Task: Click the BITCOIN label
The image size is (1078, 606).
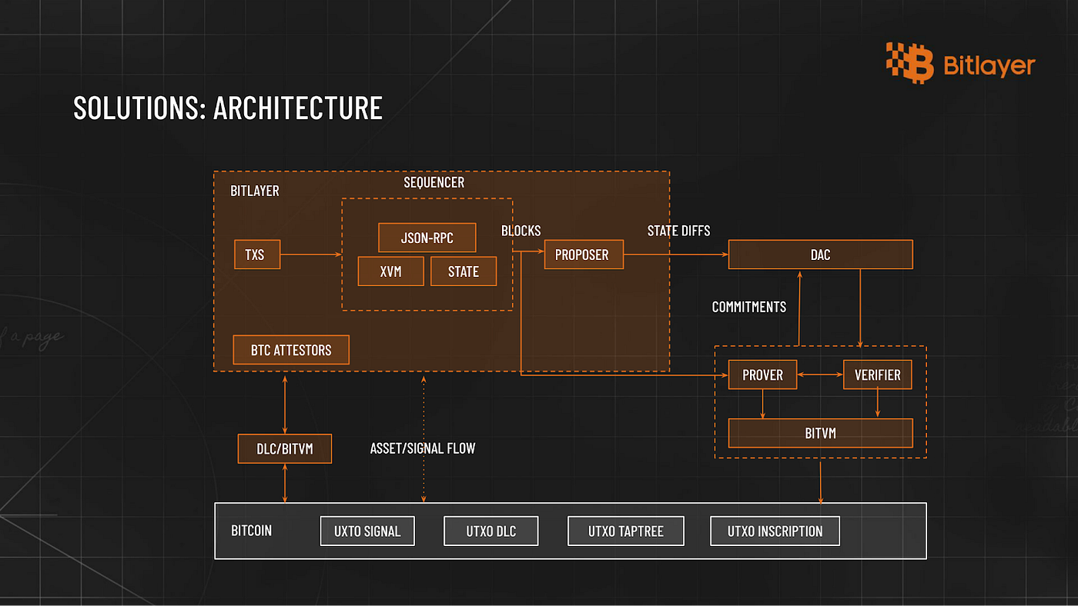Action: tap(252, 531)
